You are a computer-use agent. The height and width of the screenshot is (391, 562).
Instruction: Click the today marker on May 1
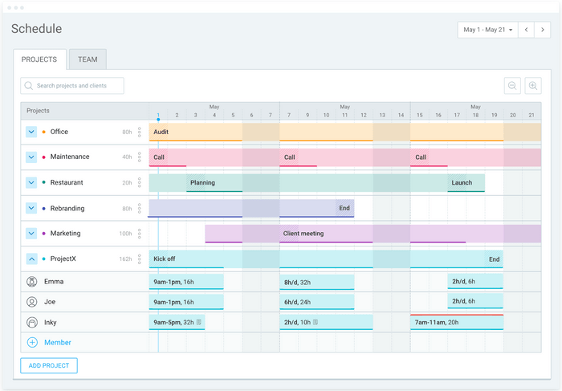pyautogui.click(x=158, y=120)
